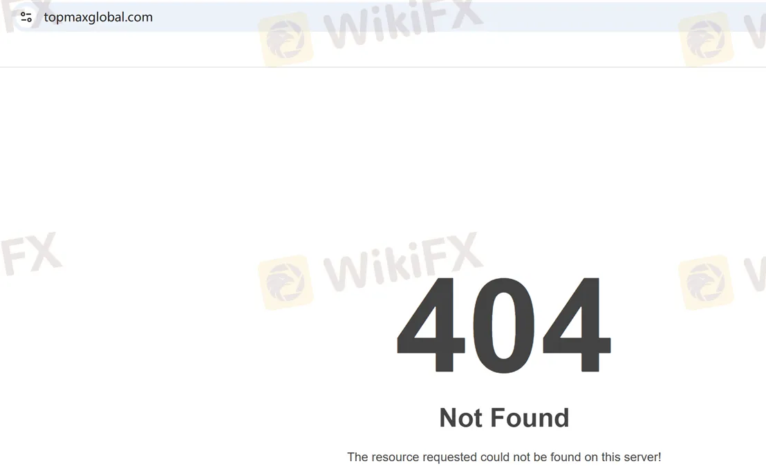Click the eagle logo watermark at the middle-right edge

(x=706, y=282)
